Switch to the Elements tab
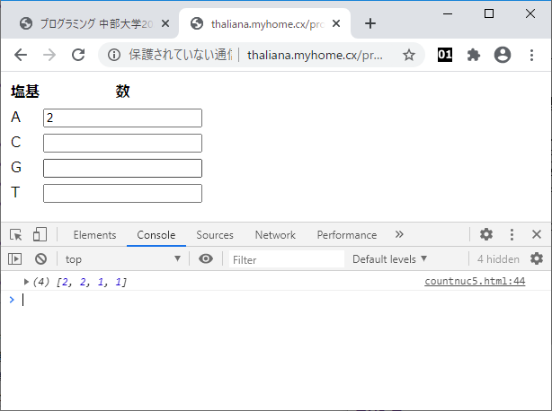This screenshot has height=411, width=552. [94, 235]
